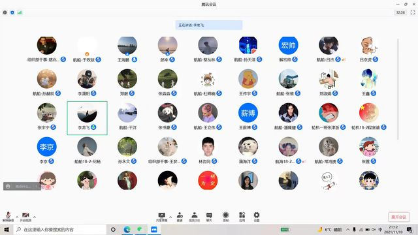418x235 pixels.
Task: Open the chat panel icon
Action: click(x=209, y=217)
